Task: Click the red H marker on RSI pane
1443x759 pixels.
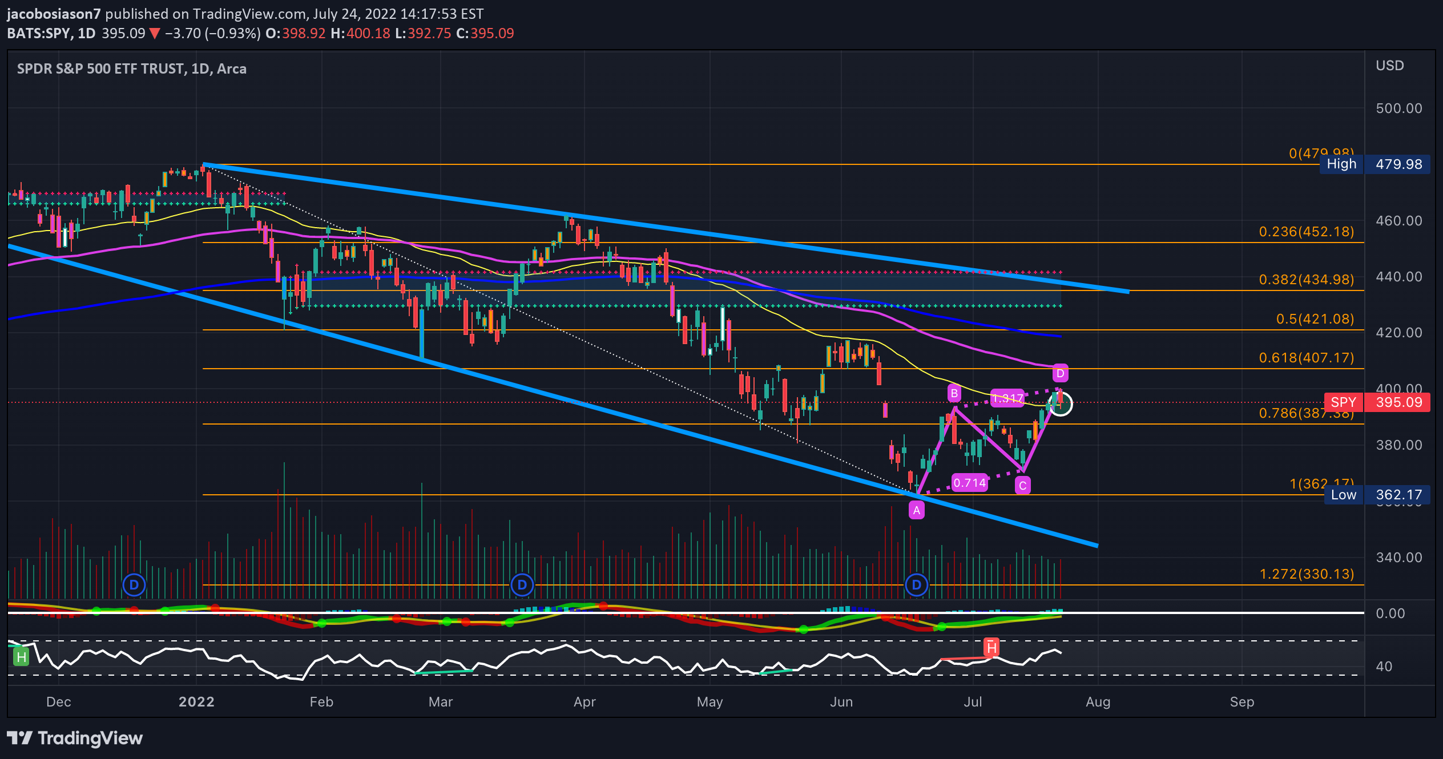Action: point(991,648)
